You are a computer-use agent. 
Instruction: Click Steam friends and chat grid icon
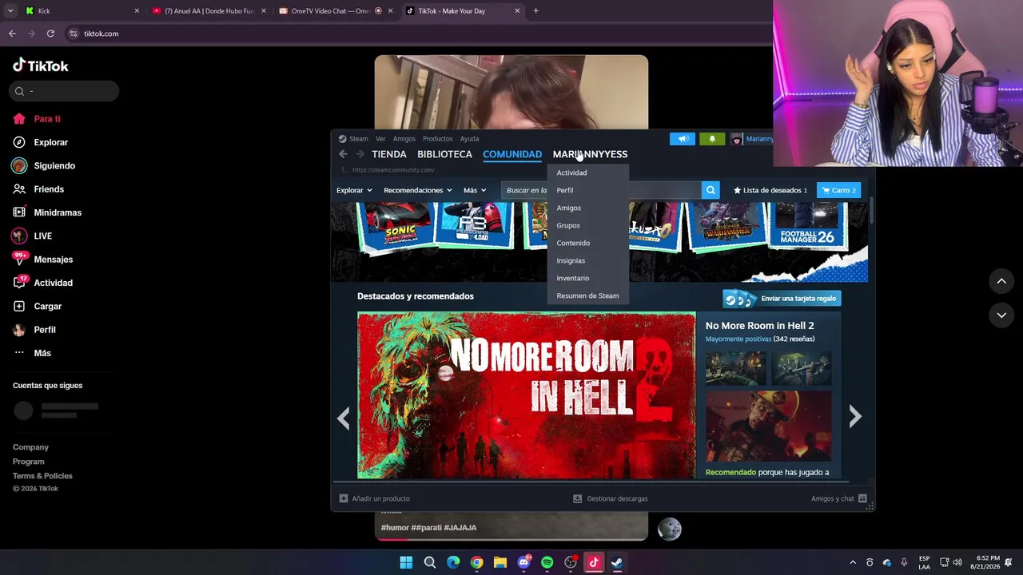(862, 498)
